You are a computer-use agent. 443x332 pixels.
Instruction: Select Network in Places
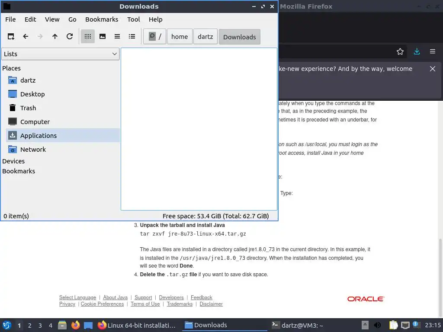63,150
